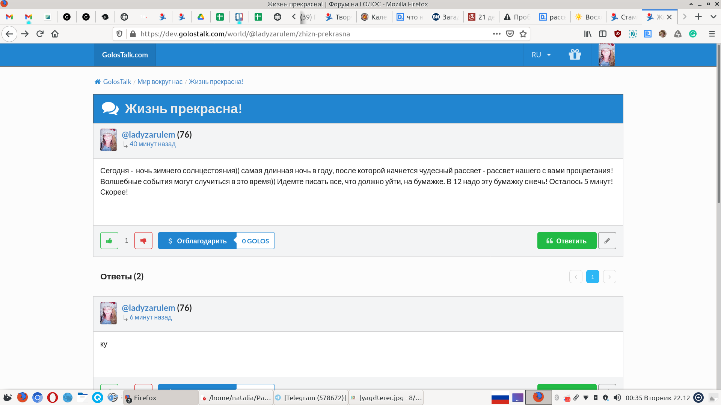Toggle the Firefox sidebar view icon
Viewport: 721px width, 405px height.
click(603, 34)
